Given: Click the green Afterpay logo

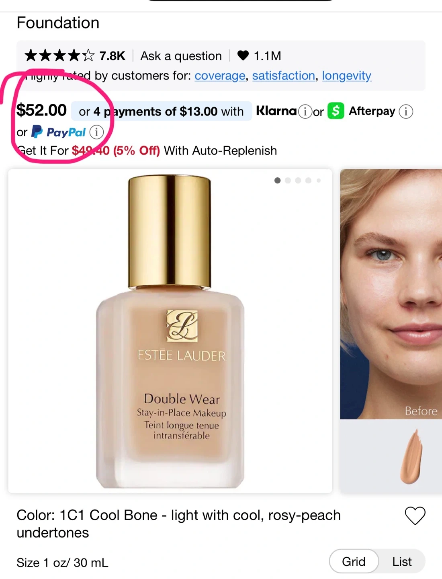Looking at the screenshot, I should (x=336, y=111).
